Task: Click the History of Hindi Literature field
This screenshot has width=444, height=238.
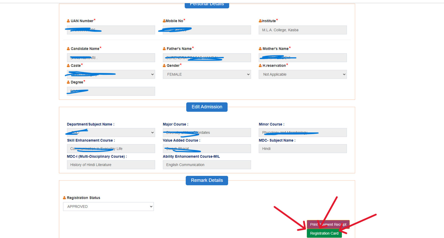Action: pyautogui.click(x=111, y=165)
